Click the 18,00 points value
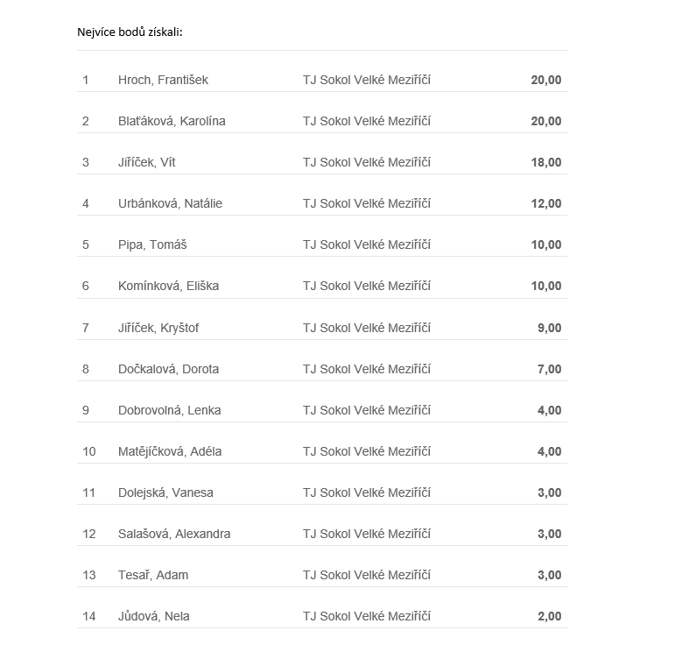The height and width of the screenshot is (659, 682). pos(545,162)
